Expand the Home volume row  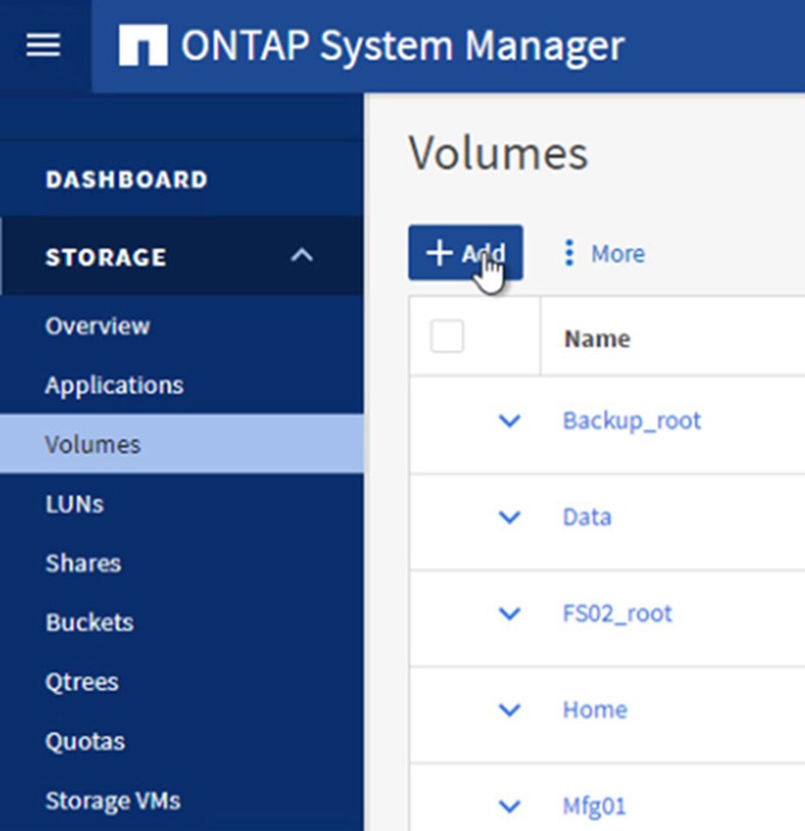pos(509,710)
